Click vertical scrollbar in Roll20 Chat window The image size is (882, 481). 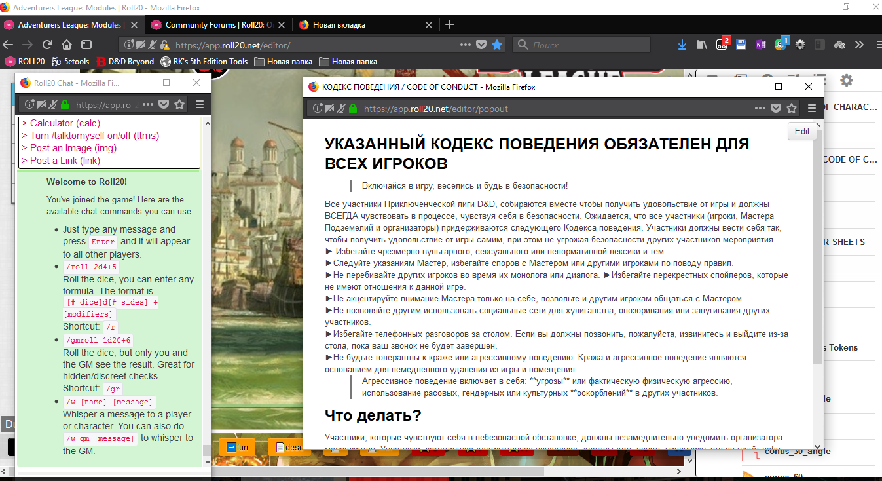[207, 451]
